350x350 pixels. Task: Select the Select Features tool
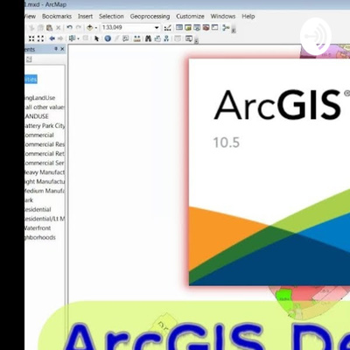coord(72,38)
